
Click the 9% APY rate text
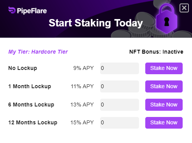[x=83, y=68]
